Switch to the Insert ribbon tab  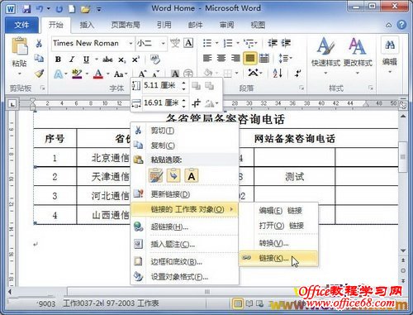click(87, 25)
